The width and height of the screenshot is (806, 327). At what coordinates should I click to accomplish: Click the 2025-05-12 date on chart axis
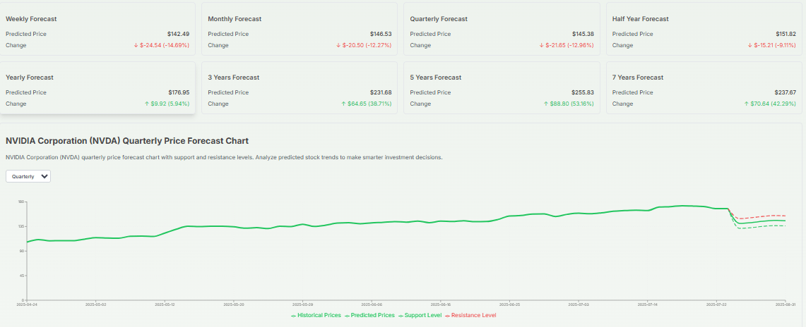pos(165,304)
